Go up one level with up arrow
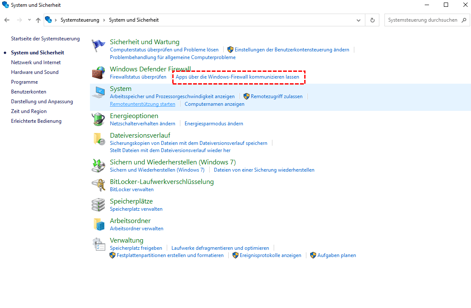 [38, 20]
